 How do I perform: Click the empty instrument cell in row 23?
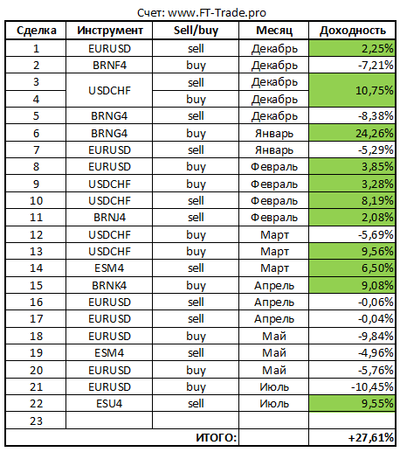(x=109, y=421)
